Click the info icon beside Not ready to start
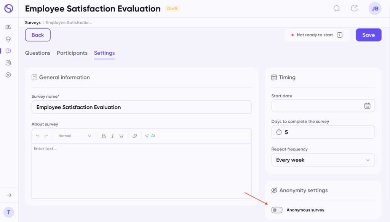This screenshot has height=222, width=390. 340,35
